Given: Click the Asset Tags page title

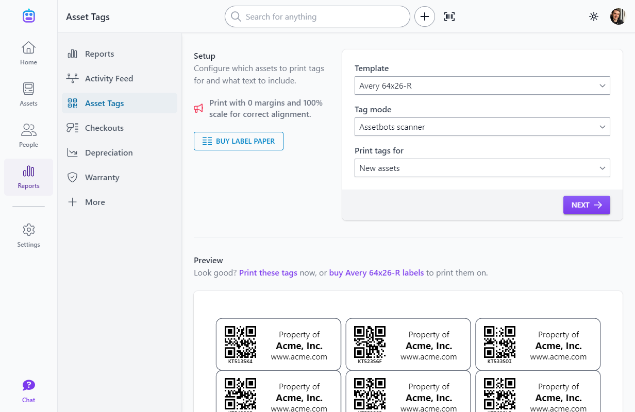Looking at the screenshot, I should coord(88,16).
